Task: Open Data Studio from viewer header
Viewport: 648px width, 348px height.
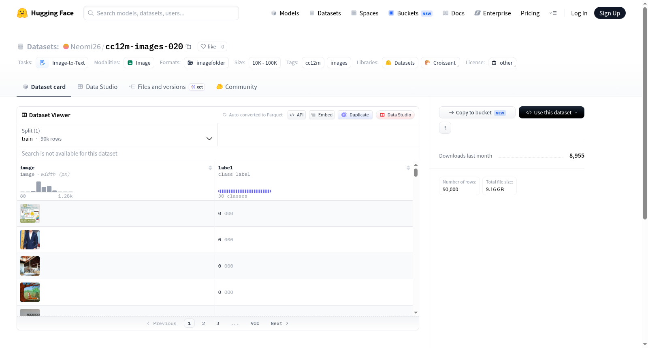Action: (x=395, y=115)
